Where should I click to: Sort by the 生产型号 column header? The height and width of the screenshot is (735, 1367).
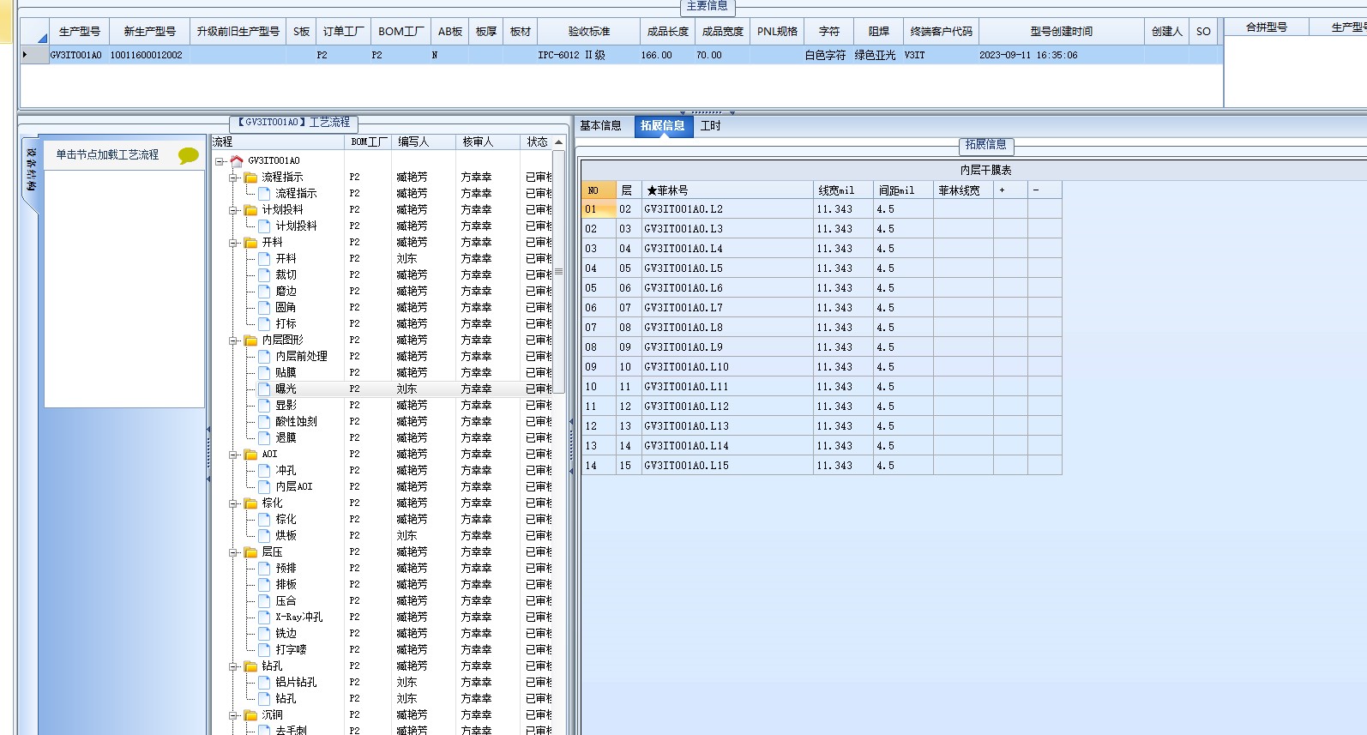[x=80, y=32]
